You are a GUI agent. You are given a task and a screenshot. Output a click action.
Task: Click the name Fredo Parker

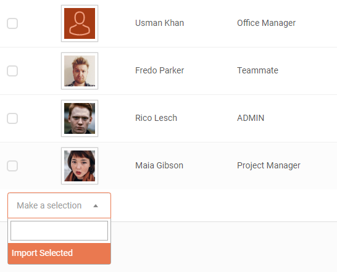(x=159, y=70)
